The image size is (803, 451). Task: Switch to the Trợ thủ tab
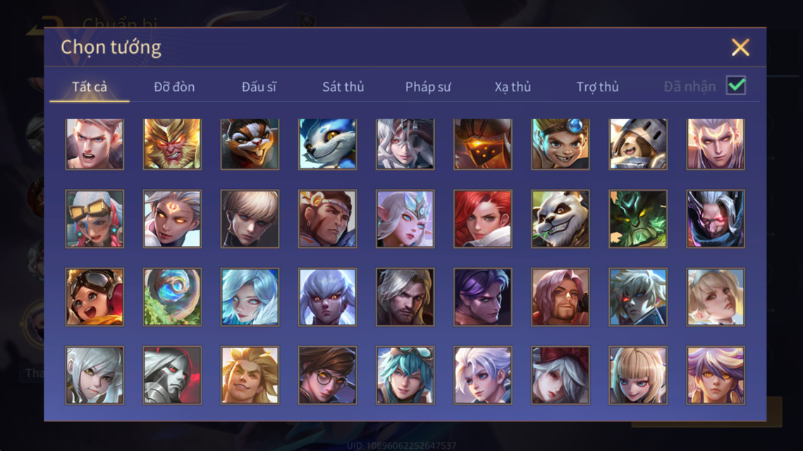click(598, 87)
